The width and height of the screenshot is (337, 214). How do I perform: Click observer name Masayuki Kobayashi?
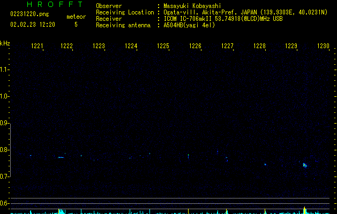pos(192,6)
